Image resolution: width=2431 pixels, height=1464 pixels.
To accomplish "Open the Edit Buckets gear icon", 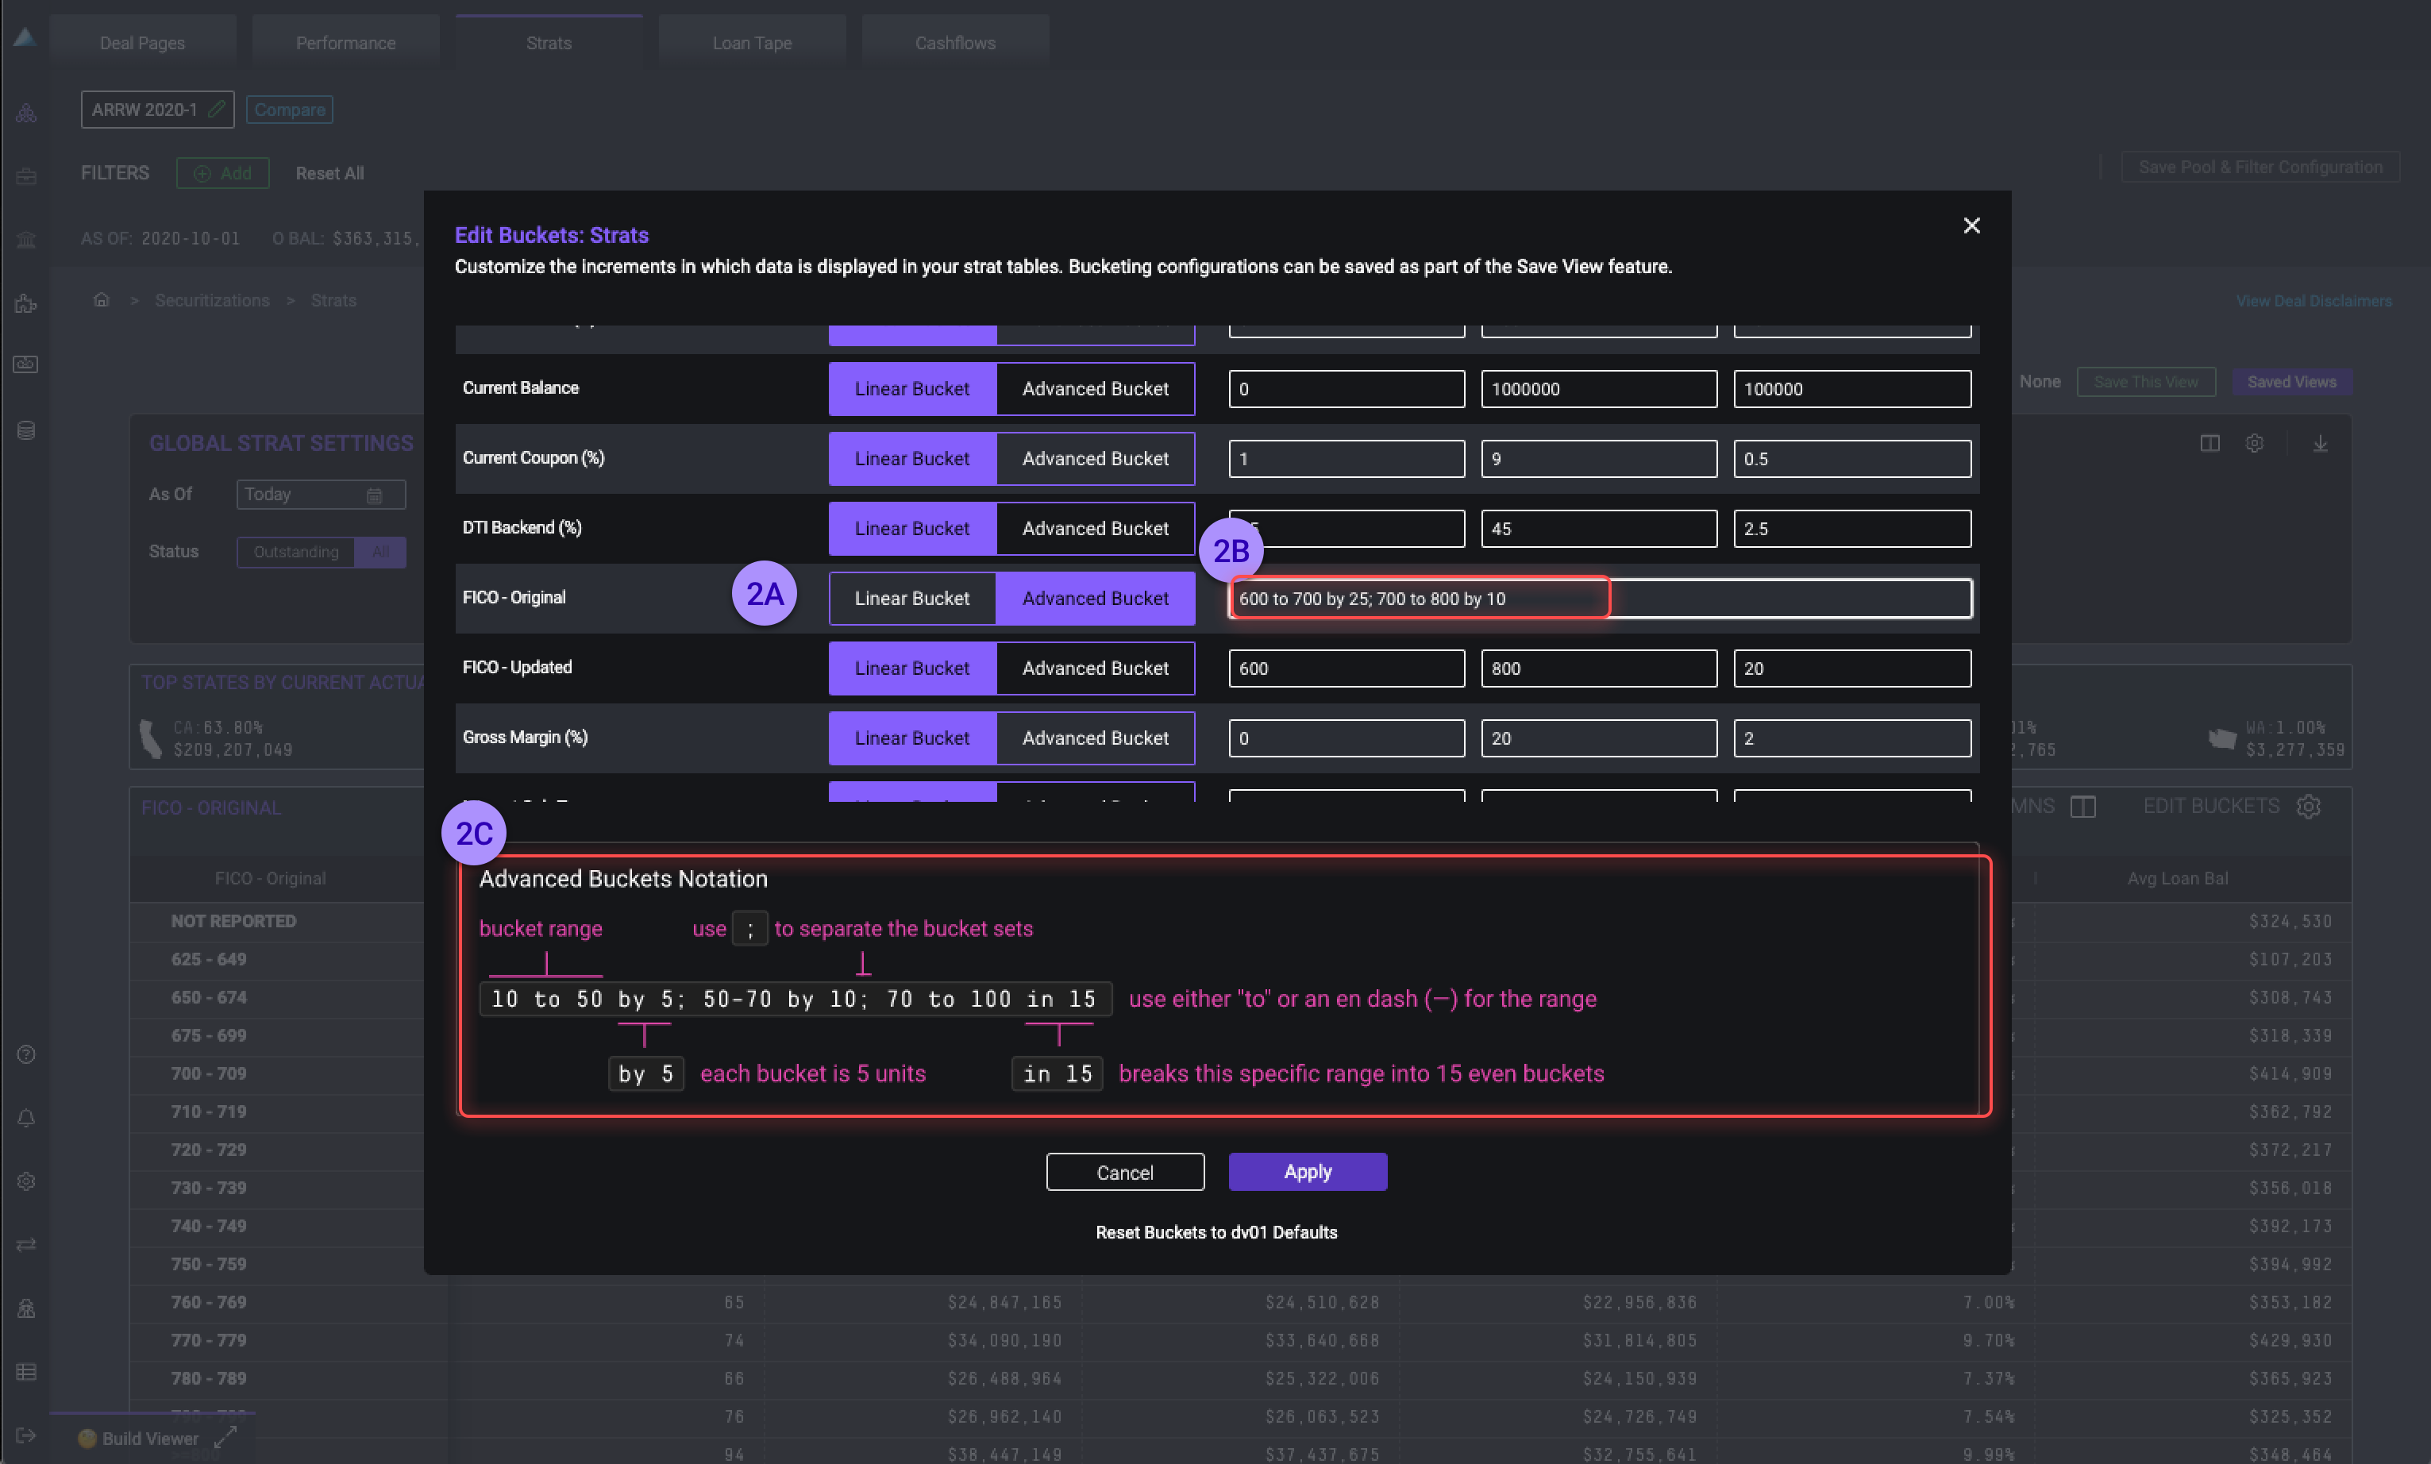I will pyautogui.click(x=2308, y=806).
